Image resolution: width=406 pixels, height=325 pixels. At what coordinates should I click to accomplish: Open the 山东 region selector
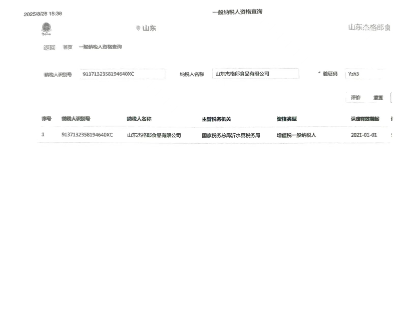click(x=149, y=28)
